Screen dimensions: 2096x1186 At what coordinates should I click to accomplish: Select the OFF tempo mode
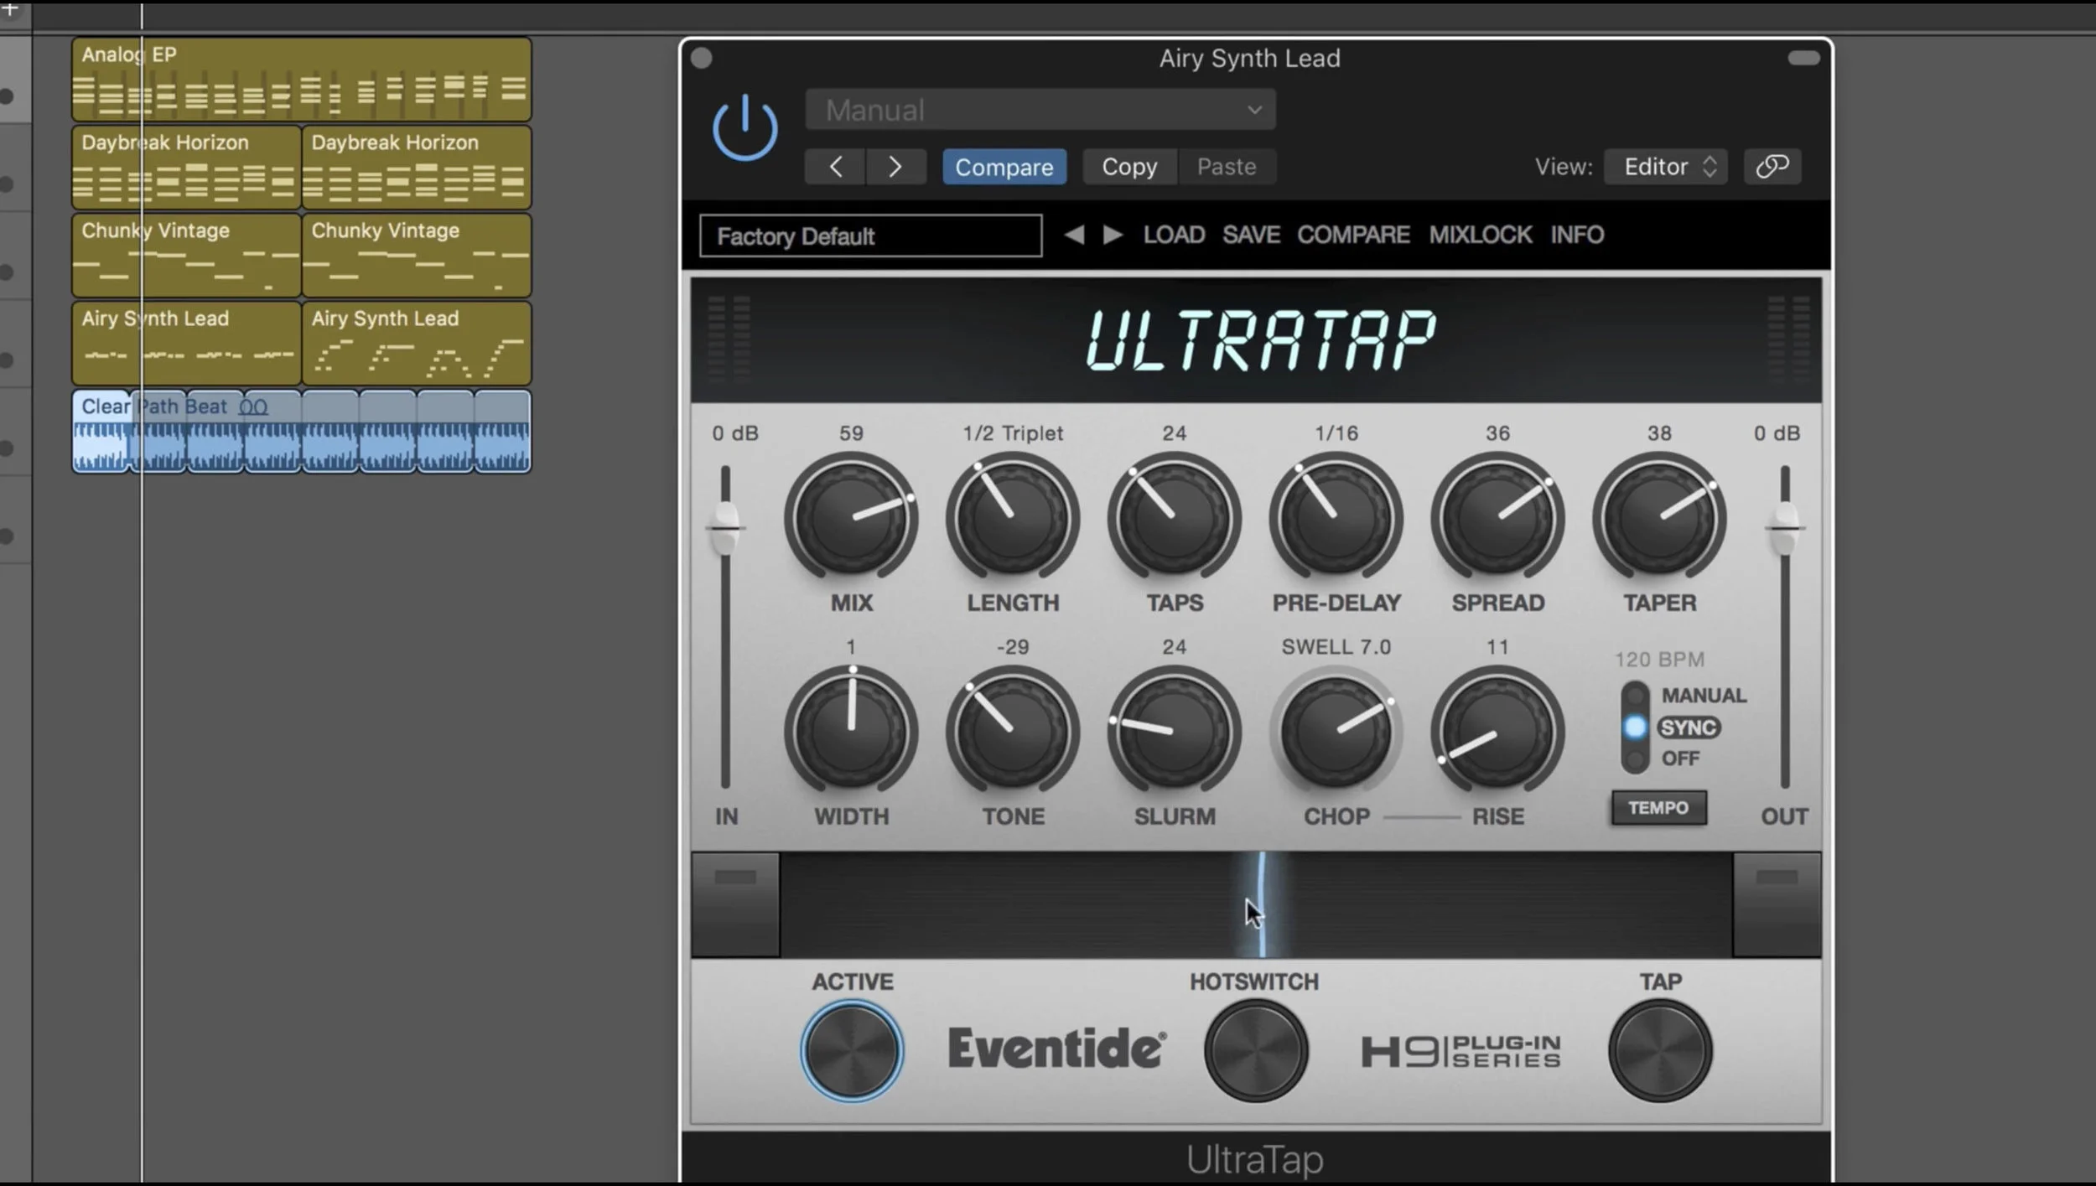(1680, 759)
